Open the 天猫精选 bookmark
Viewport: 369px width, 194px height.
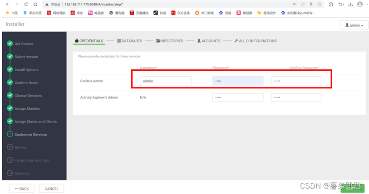click(139, 13)
